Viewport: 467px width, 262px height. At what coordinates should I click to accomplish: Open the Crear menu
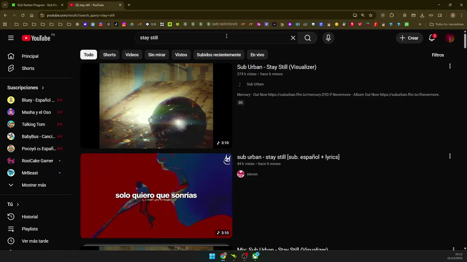(409, 38)
